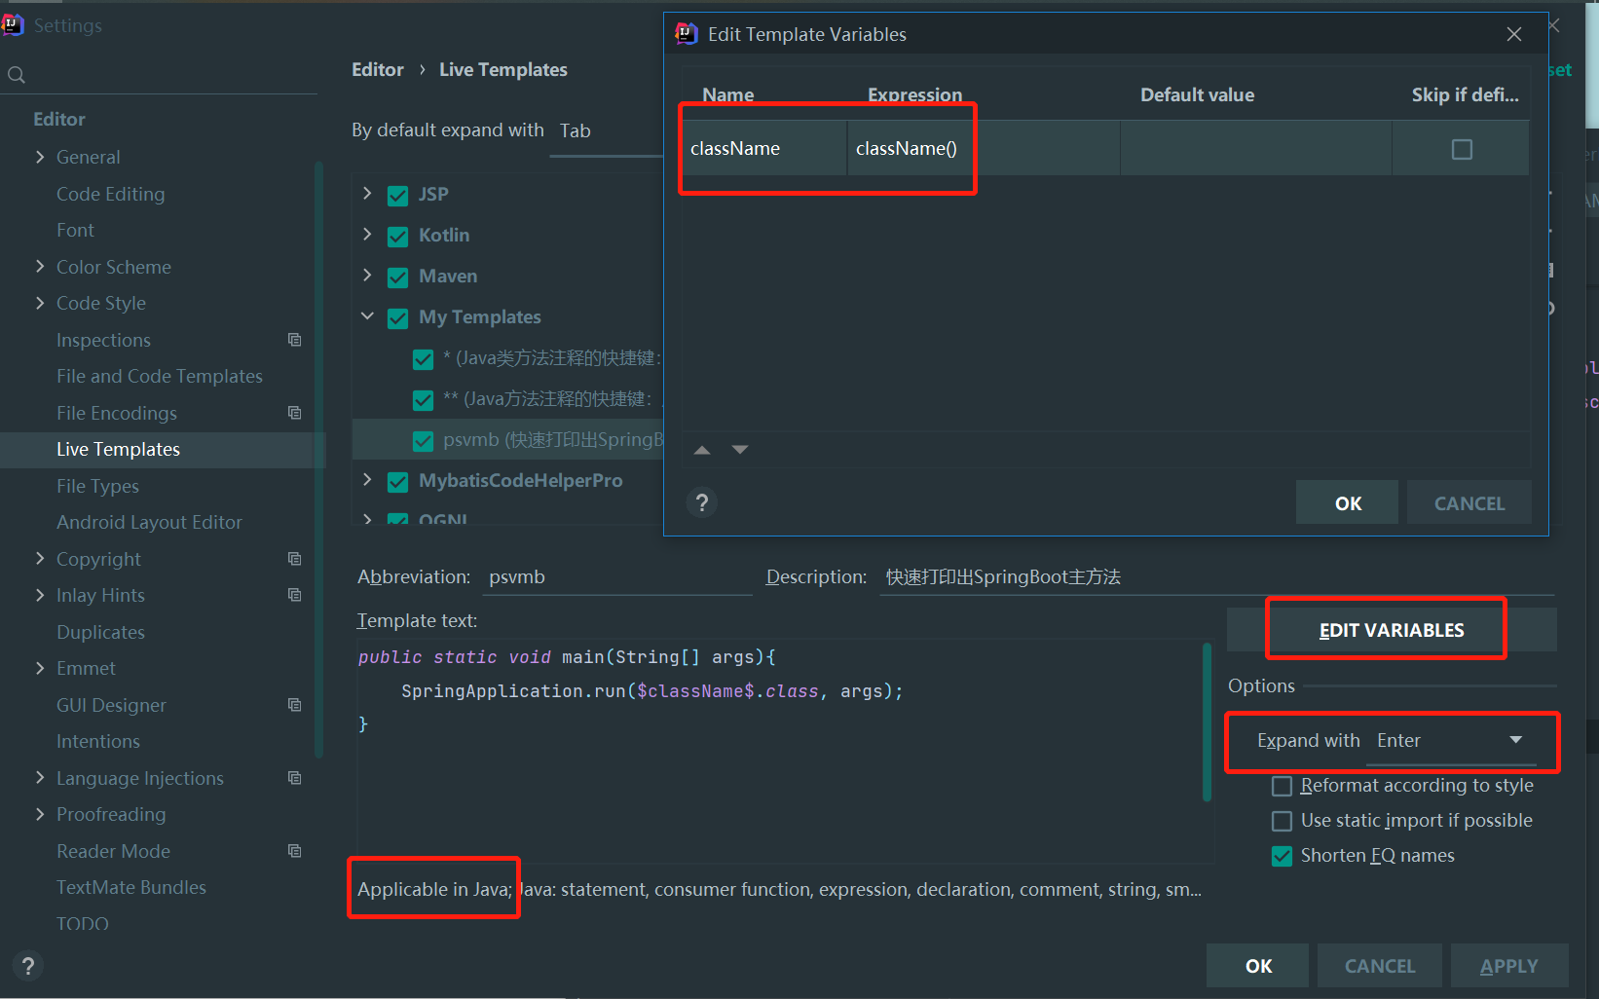
Task: Click OK at bottom of Settings
Action: coord(1258,966)
